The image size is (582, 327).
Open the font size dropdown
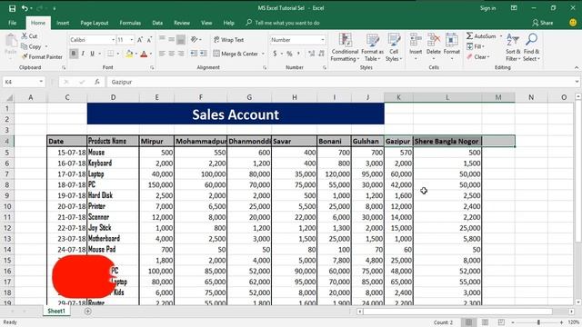(x=131, y=40)
